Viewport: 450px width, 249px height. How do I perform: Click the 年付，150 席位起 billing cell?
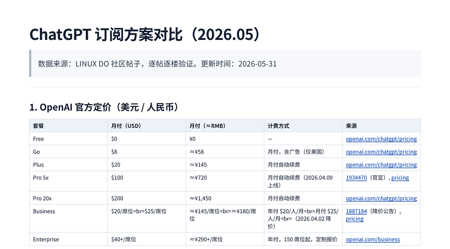pyautogui.click(x=303, y=239)
